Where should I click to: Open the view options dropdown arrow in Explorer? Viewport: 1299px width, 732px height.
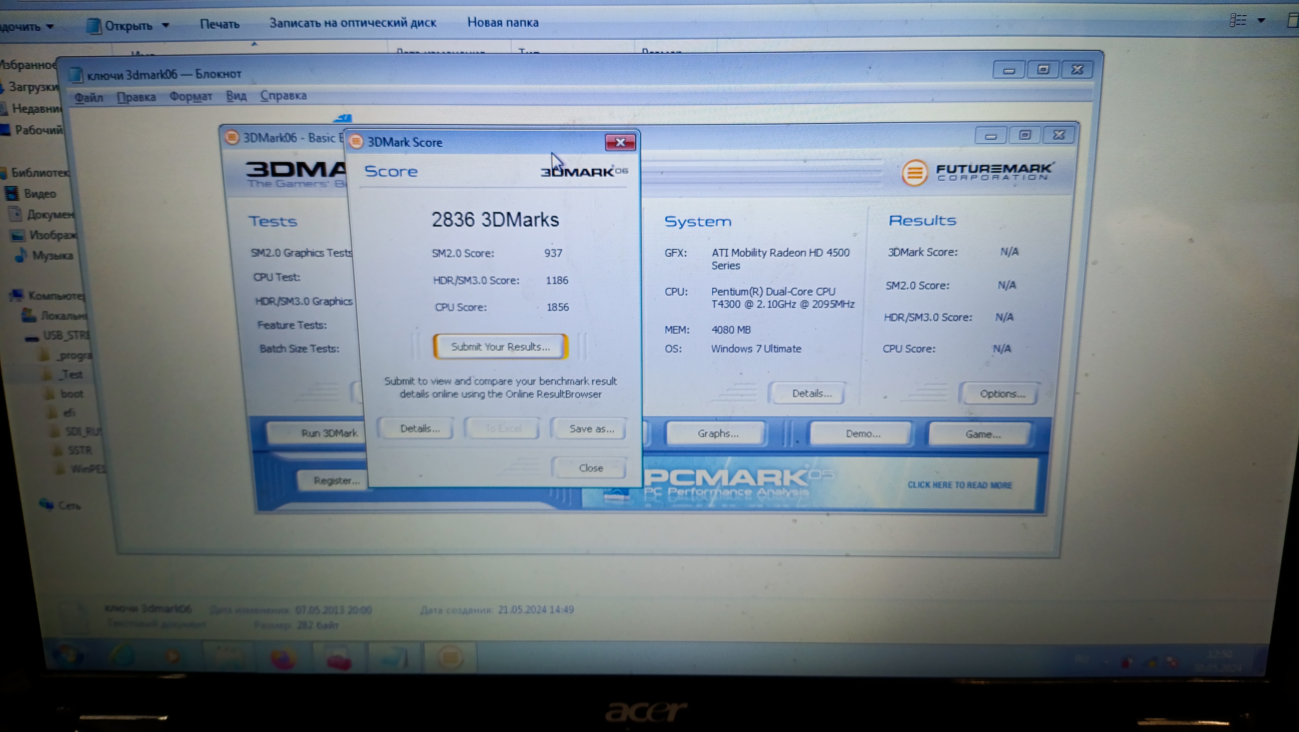coord(1261,20)
